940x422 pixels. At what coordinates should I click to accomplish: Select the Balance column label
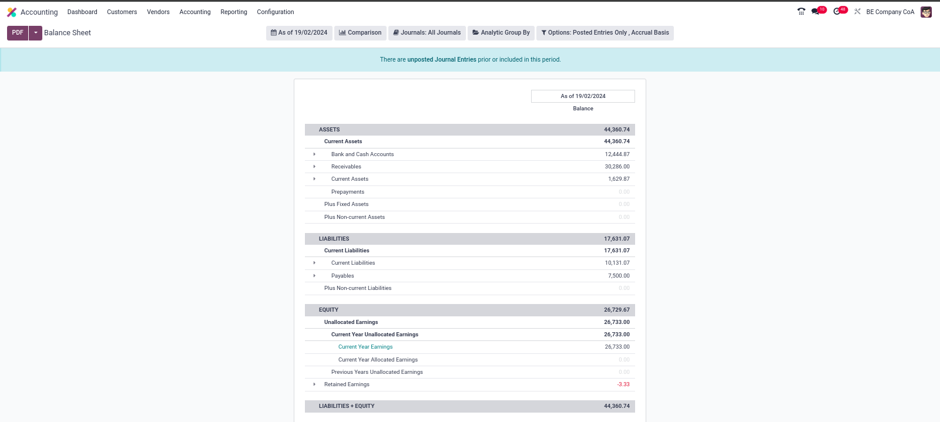[583, 109]
